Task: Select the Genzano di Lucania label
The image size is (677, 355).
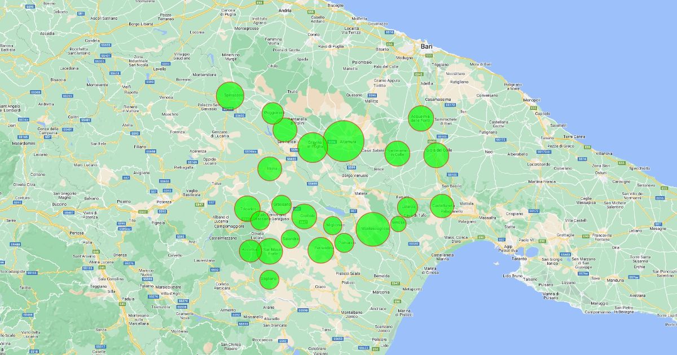Action: [x=220, y=134]
